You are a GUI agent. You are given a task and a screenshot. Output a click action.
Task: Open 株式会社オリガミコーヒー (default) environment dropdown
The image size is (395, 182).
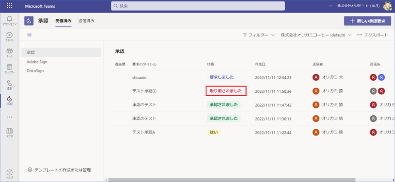tap(316, 35)
